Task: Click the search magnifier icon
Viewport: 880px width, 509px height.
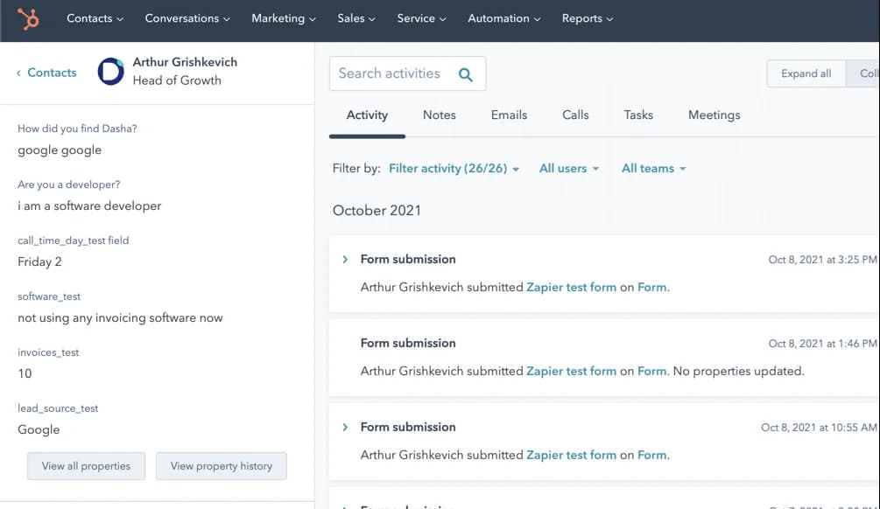Action: click(465, 74)
